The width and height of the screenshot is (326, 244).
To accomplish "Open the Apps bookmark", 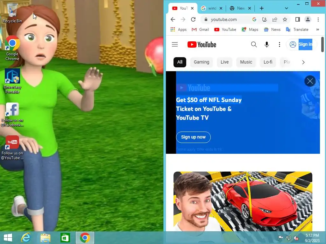I will pyautogui.click(x=178, y=30).
